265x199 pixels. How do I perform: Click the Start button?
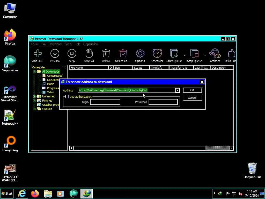[7, 193]
